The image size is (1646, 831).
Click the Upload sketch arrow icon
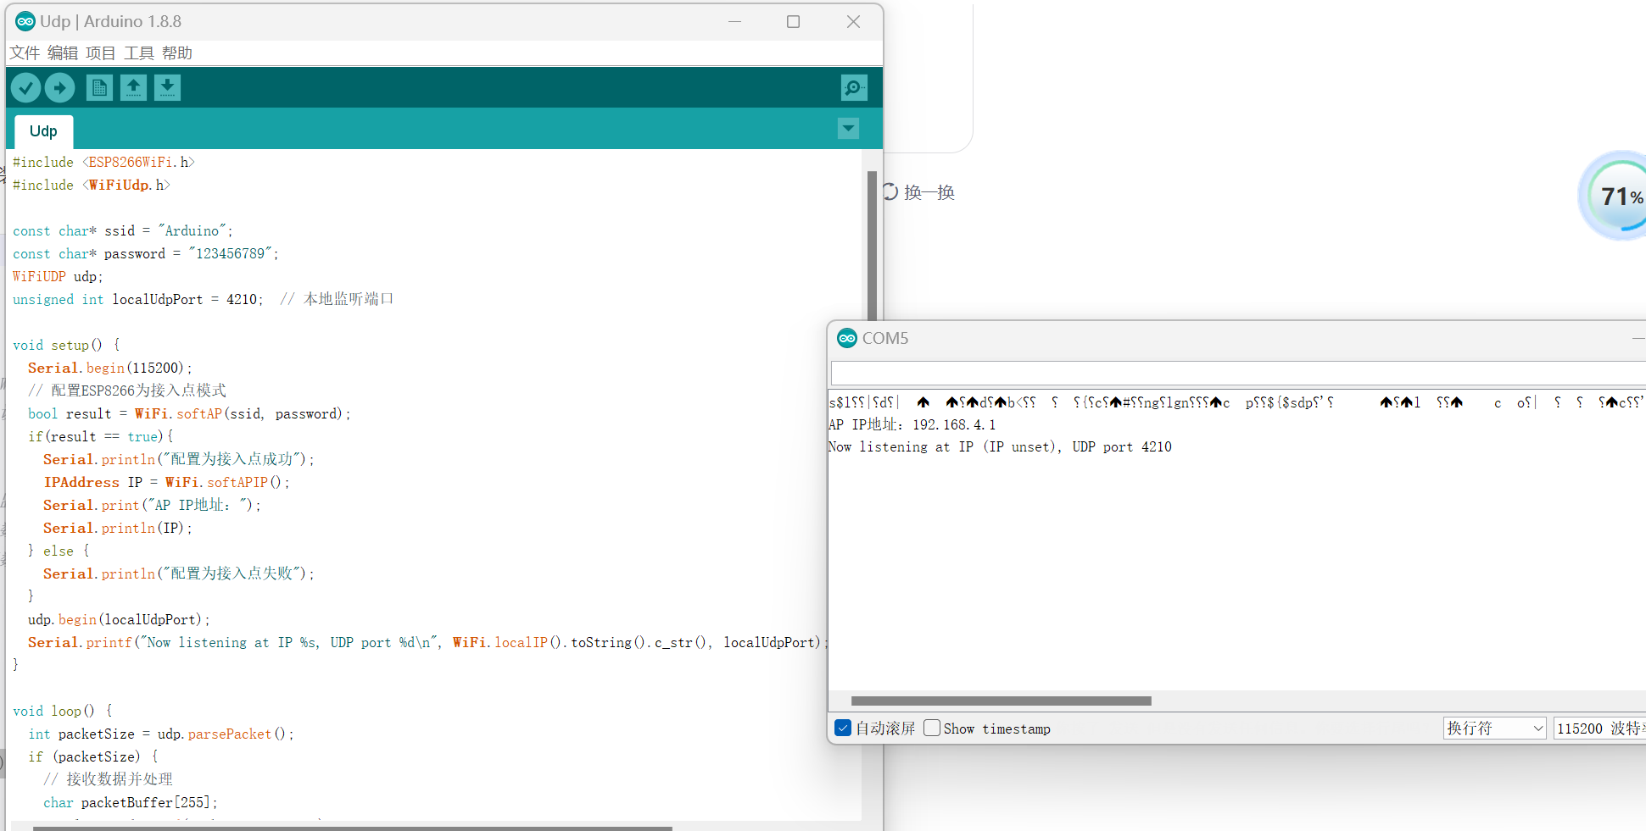point(60,87)
